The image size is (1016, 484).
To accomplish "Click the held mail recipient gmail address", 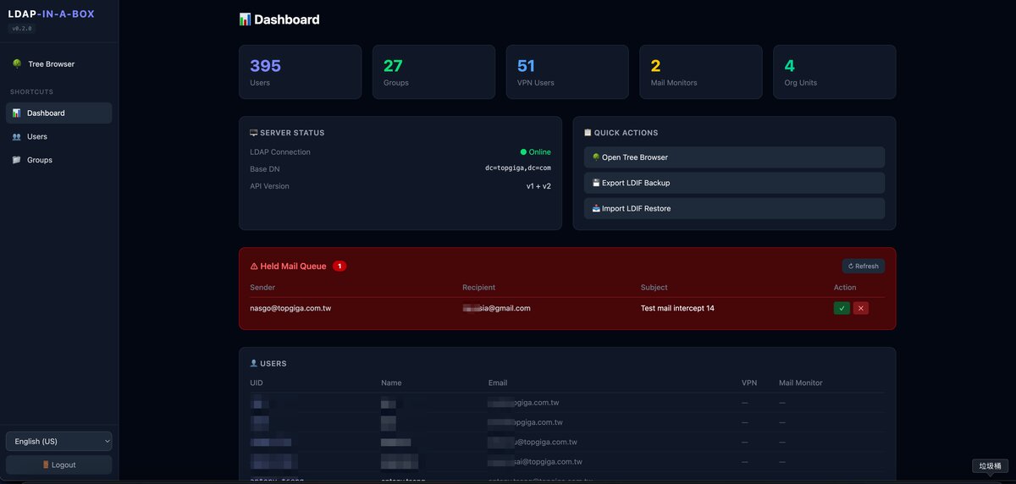I will click(x=496, y=308).
